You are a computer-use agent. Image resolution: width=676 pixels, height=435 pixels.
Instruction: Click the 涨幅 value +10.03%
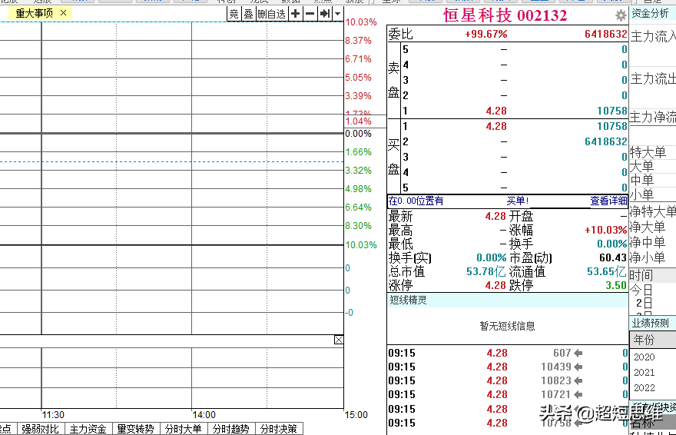click(606, 230)
